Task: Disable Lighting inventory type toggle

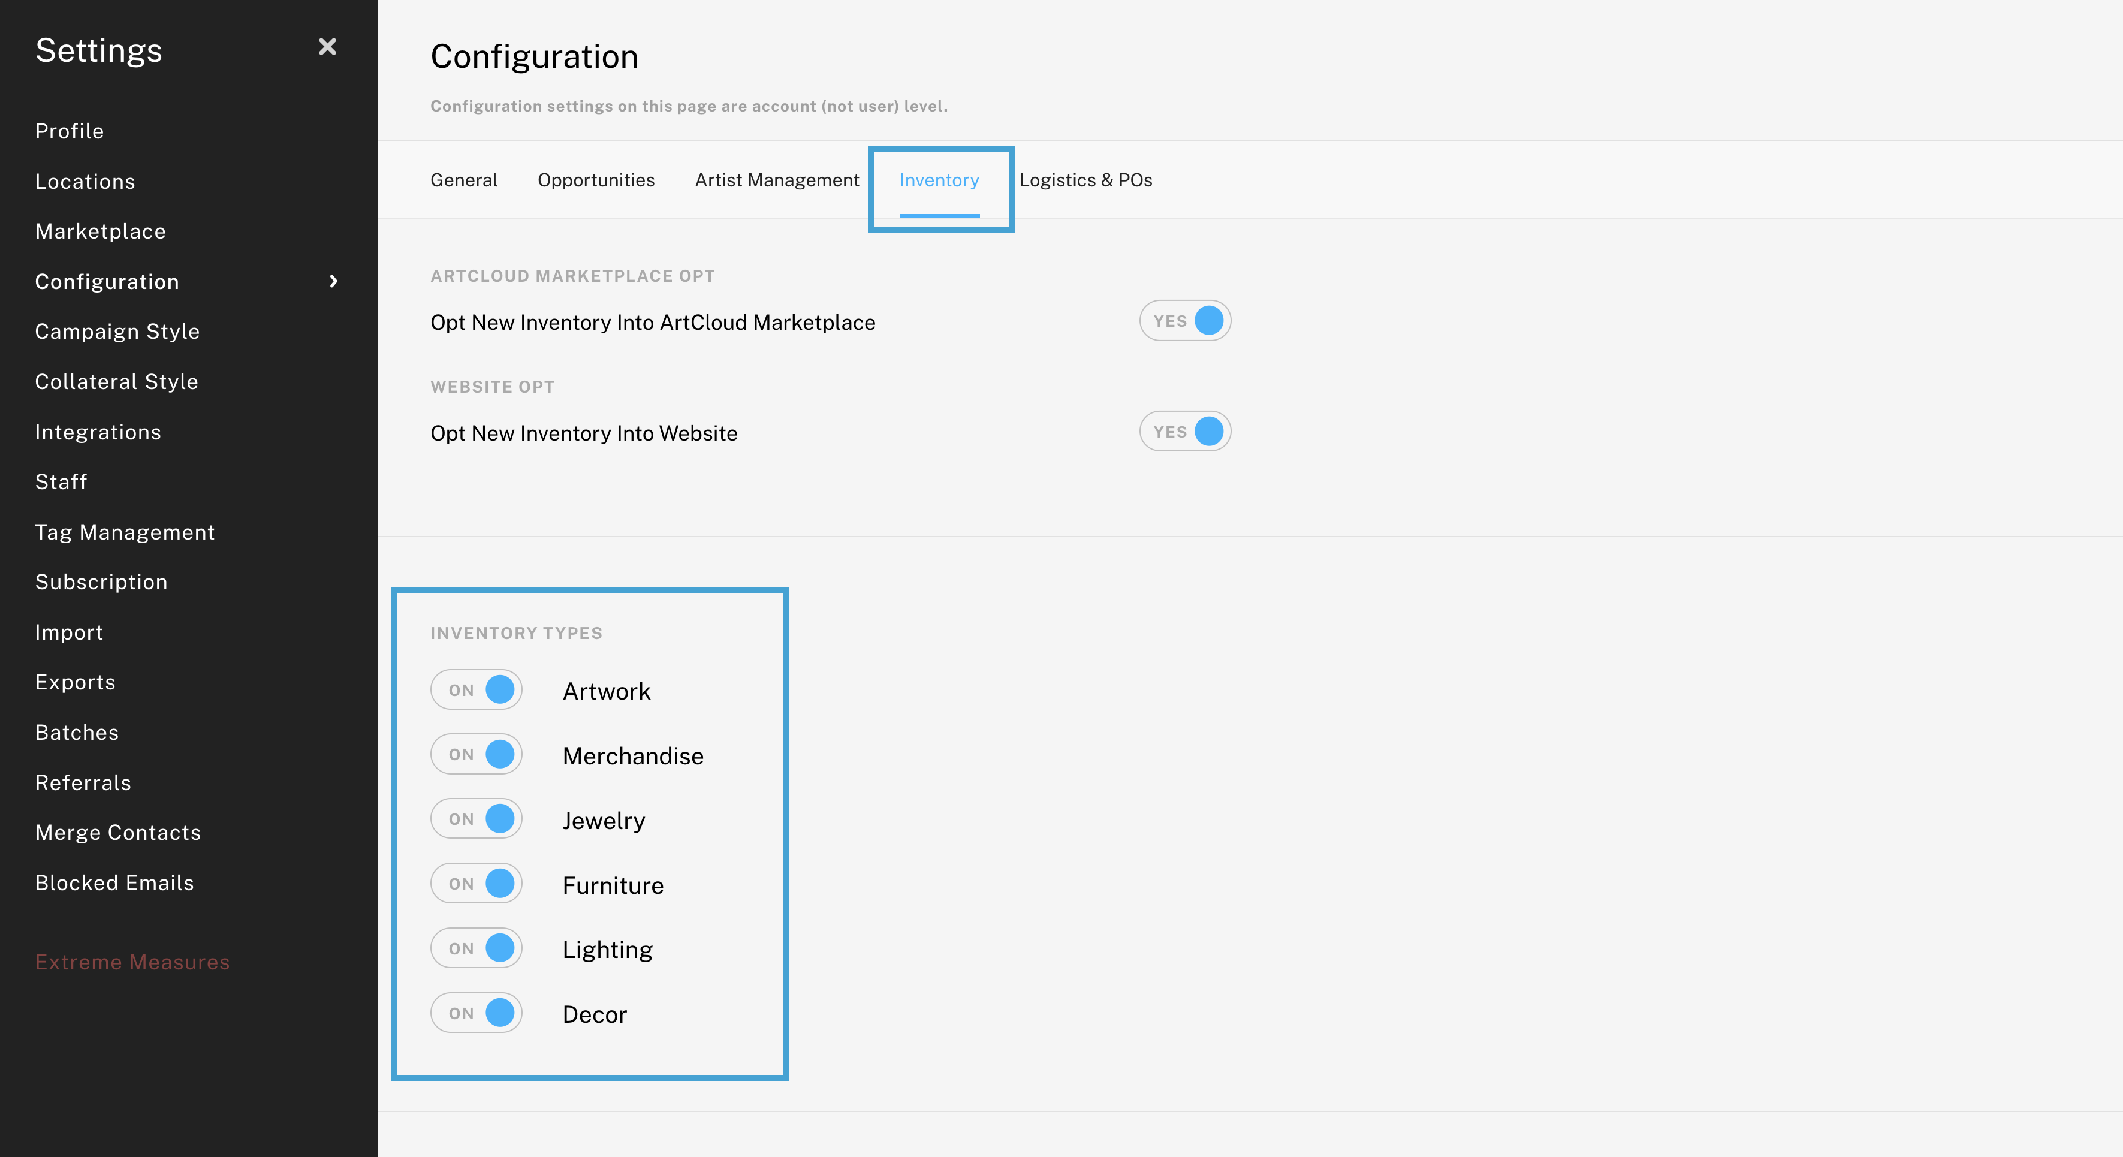Action: pos(477,948)
